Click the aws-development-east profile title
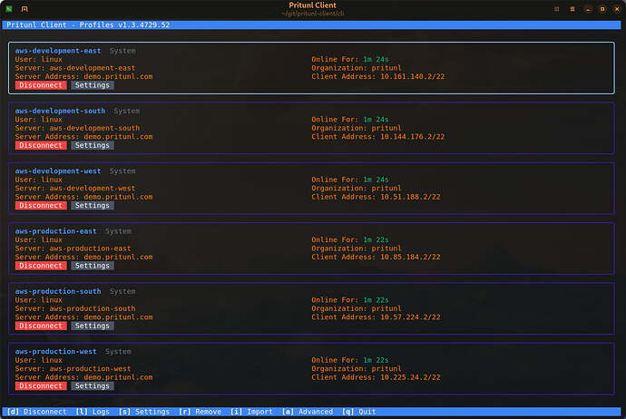Image resolution: width=626 pixels, height=419 pixels. pyautogui.click(x=58, y=51)
